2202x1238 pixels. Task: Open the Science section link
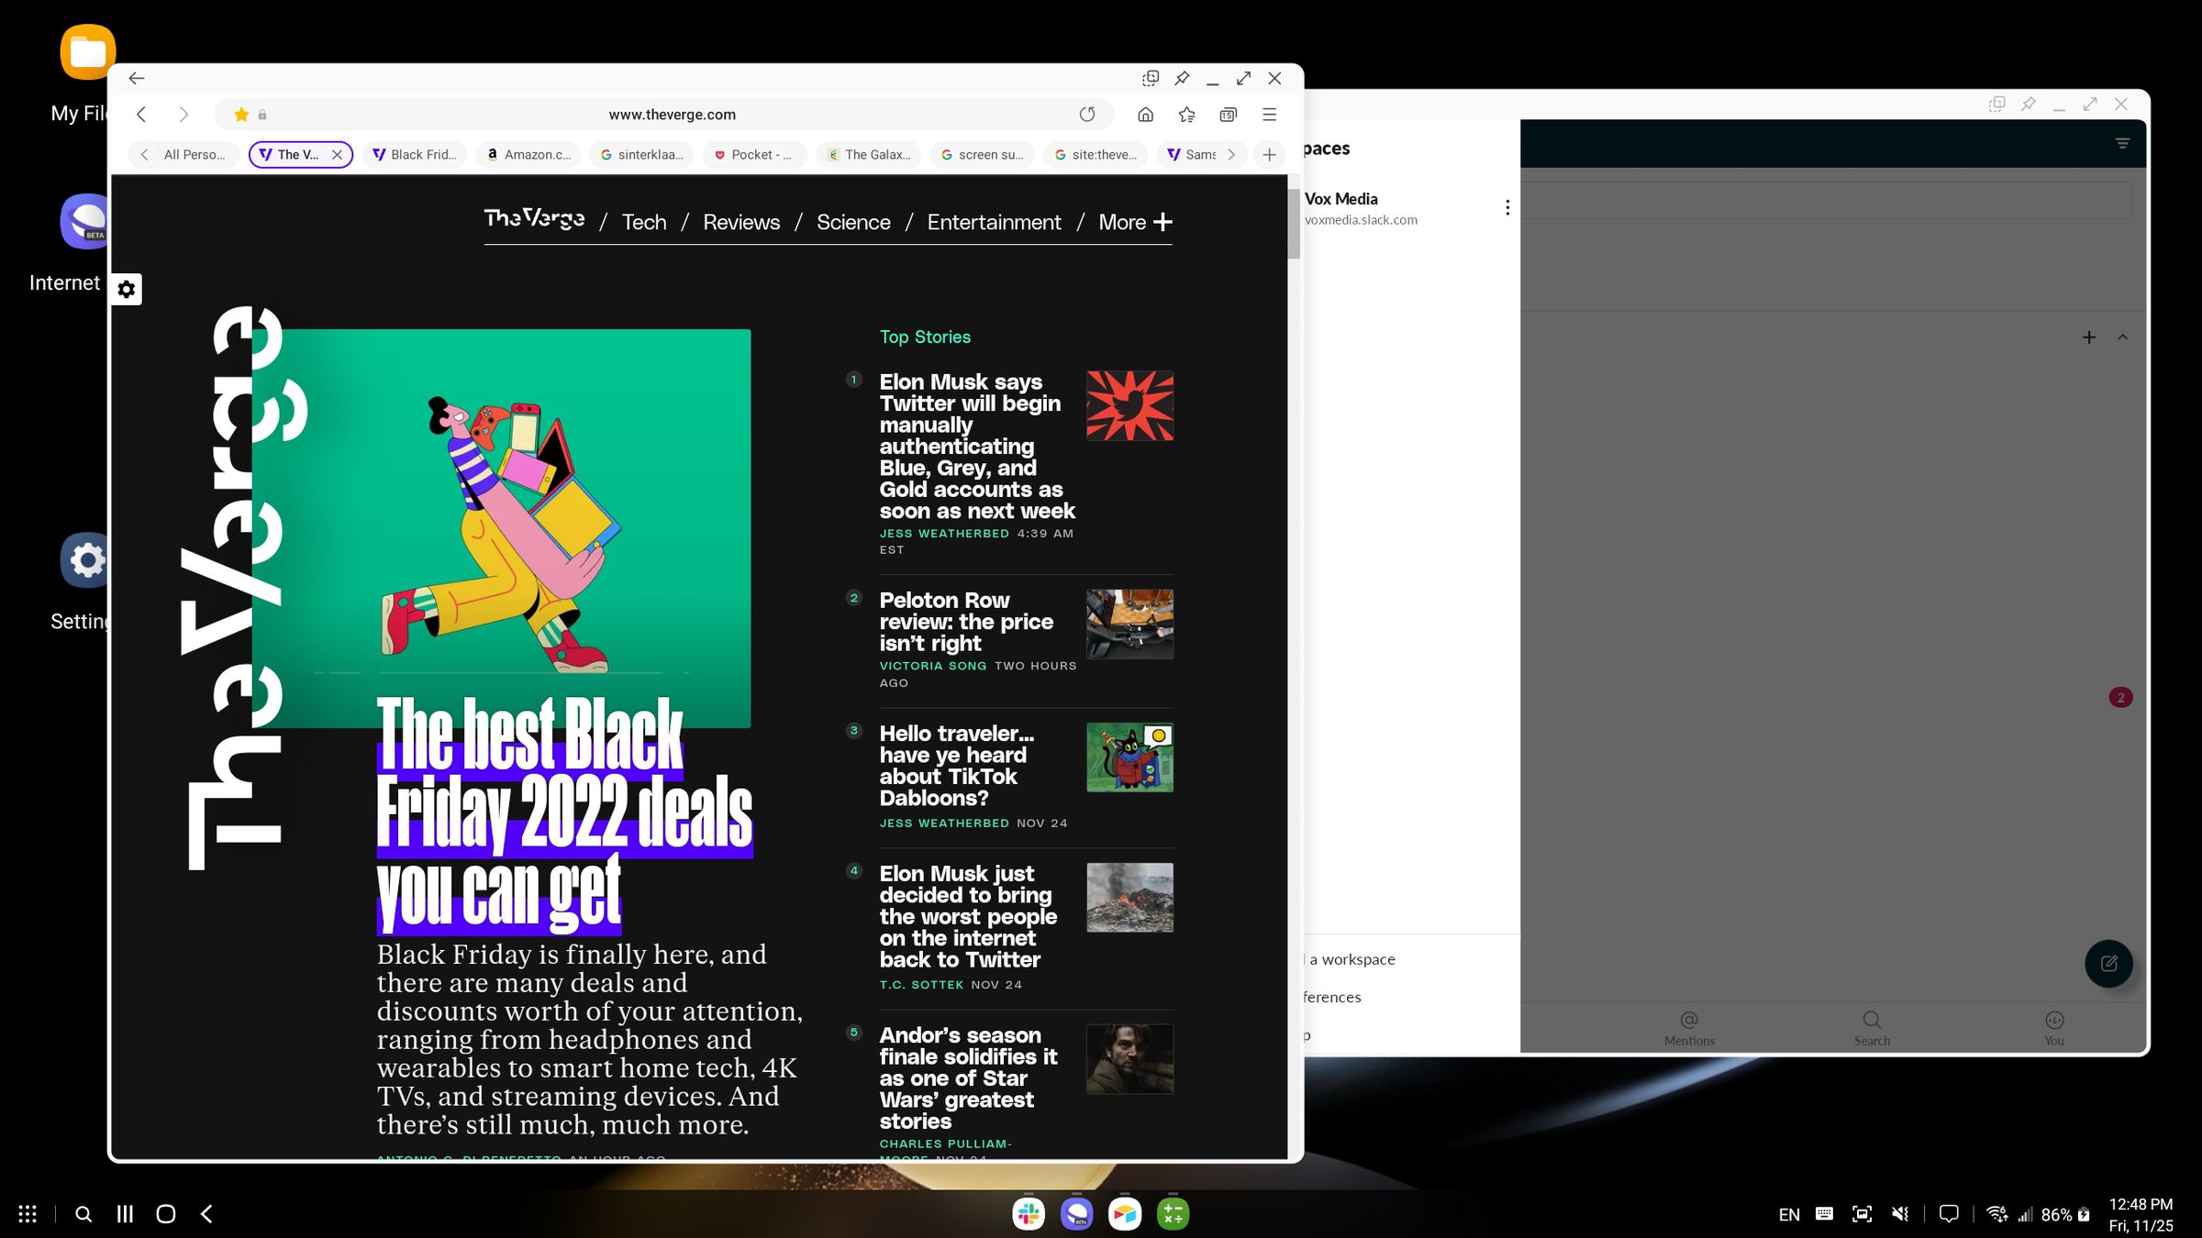tap(853, 222)
